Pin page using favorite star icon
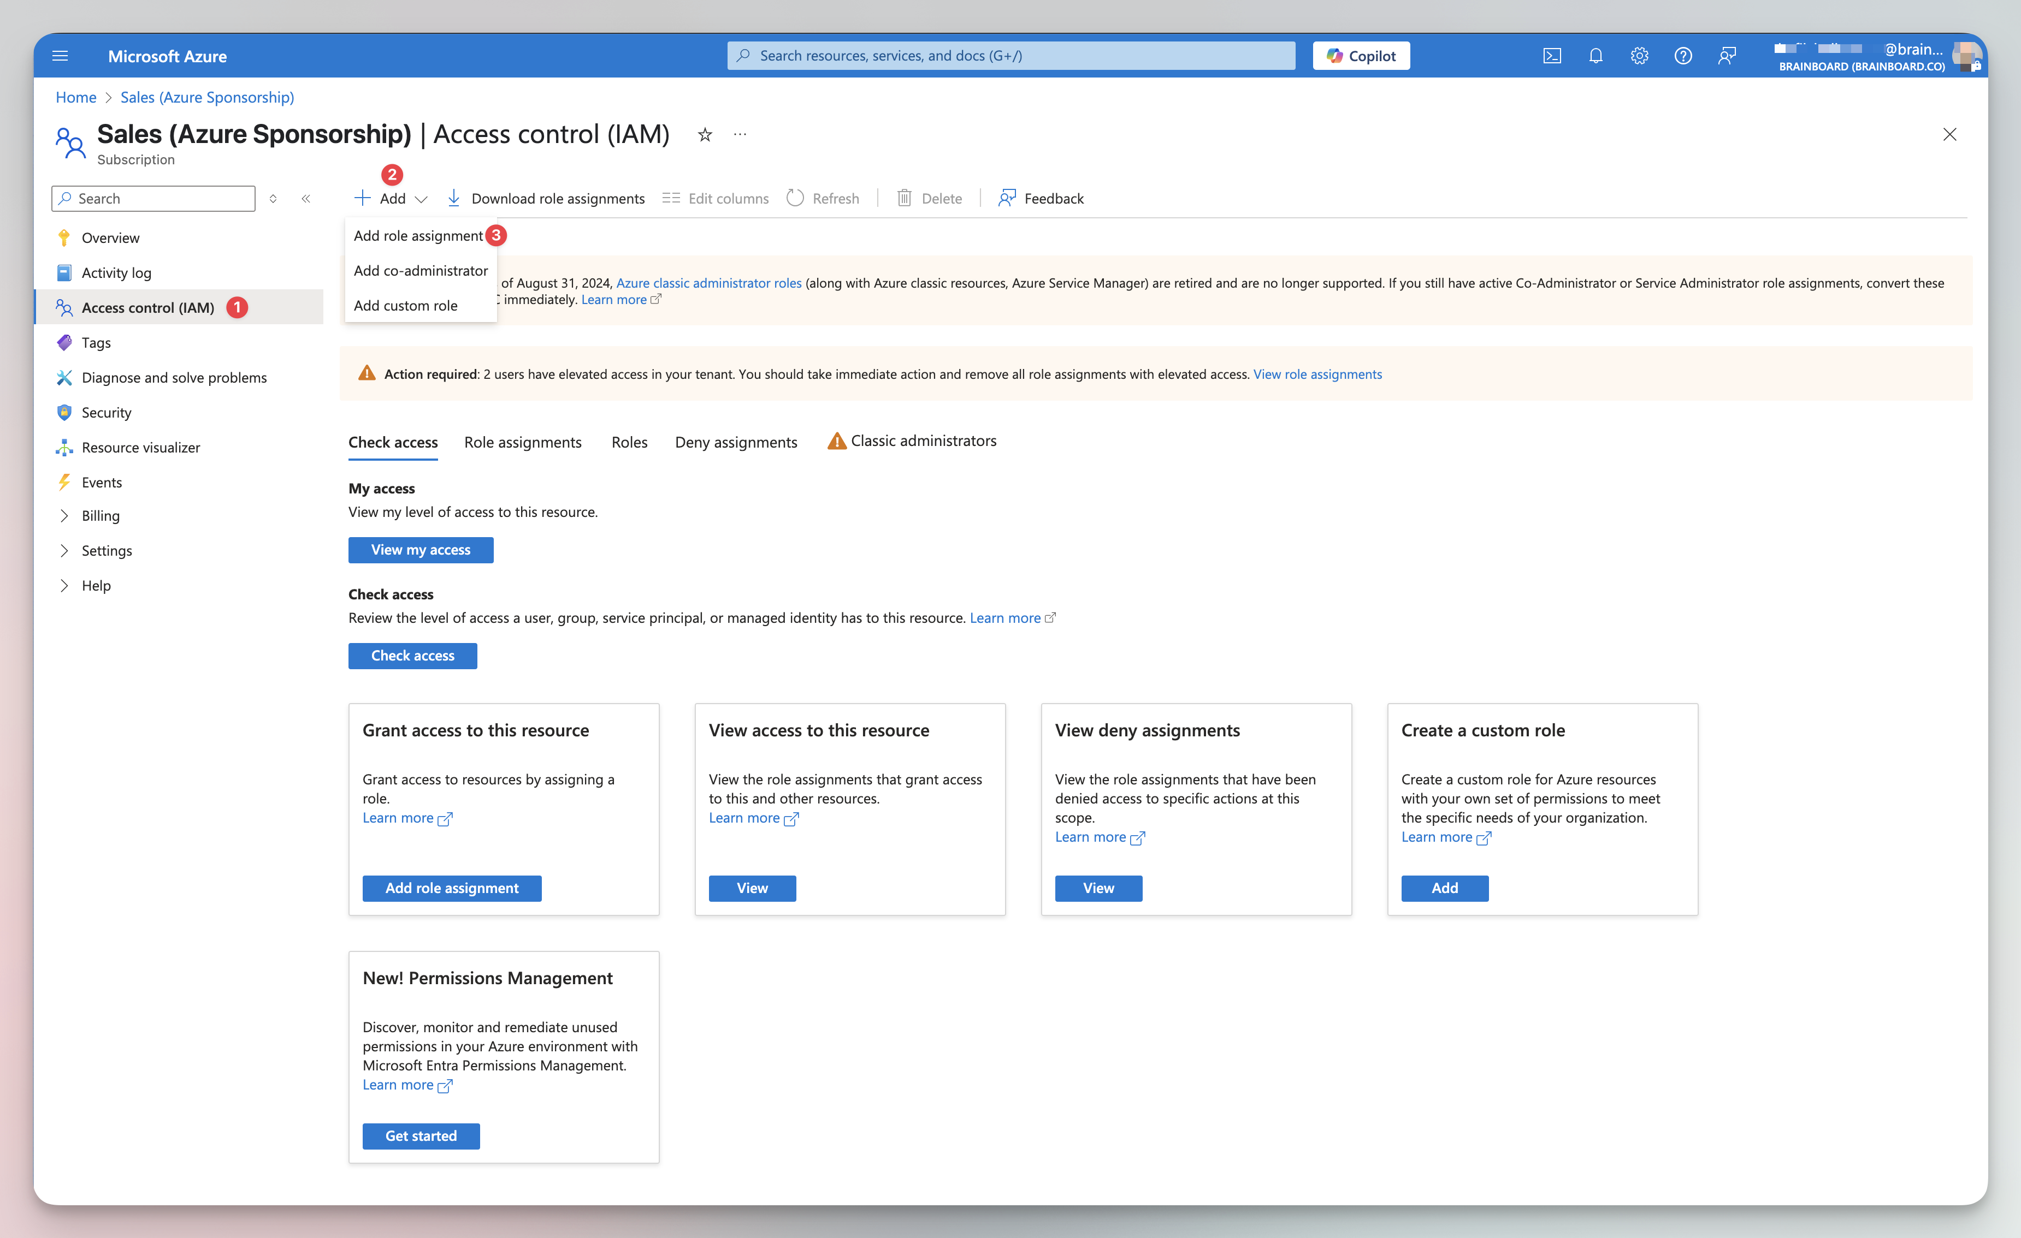This screenshot has height=1238, width=2021. tap(705, 134)
